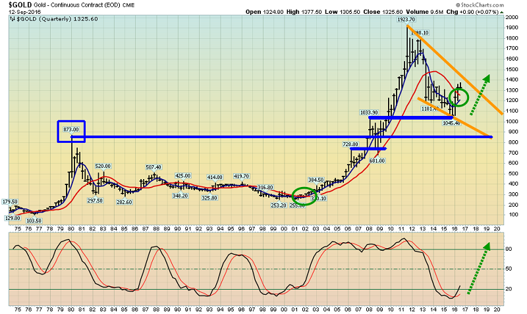Click the green circle near 2016 price bars

(x=458, y=97)
